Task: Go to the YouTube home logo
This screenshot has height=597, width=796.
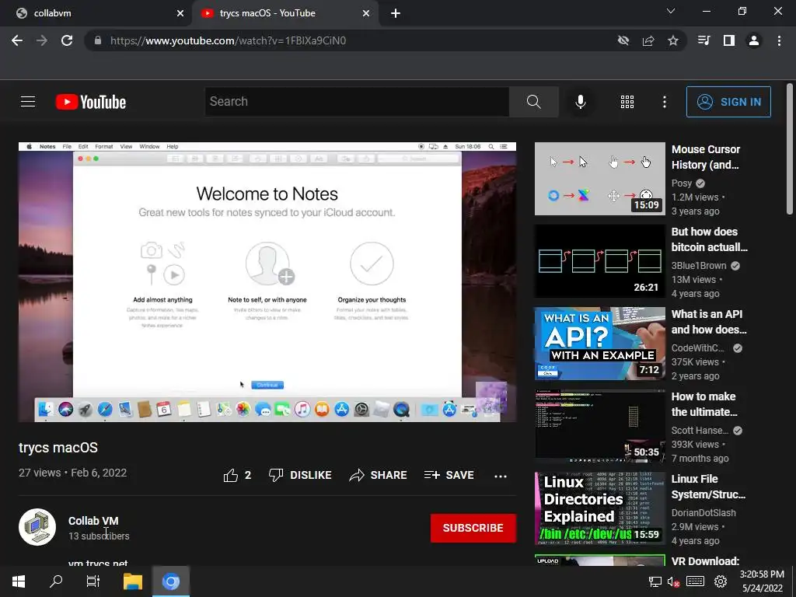Action: [x=91, y=102]
